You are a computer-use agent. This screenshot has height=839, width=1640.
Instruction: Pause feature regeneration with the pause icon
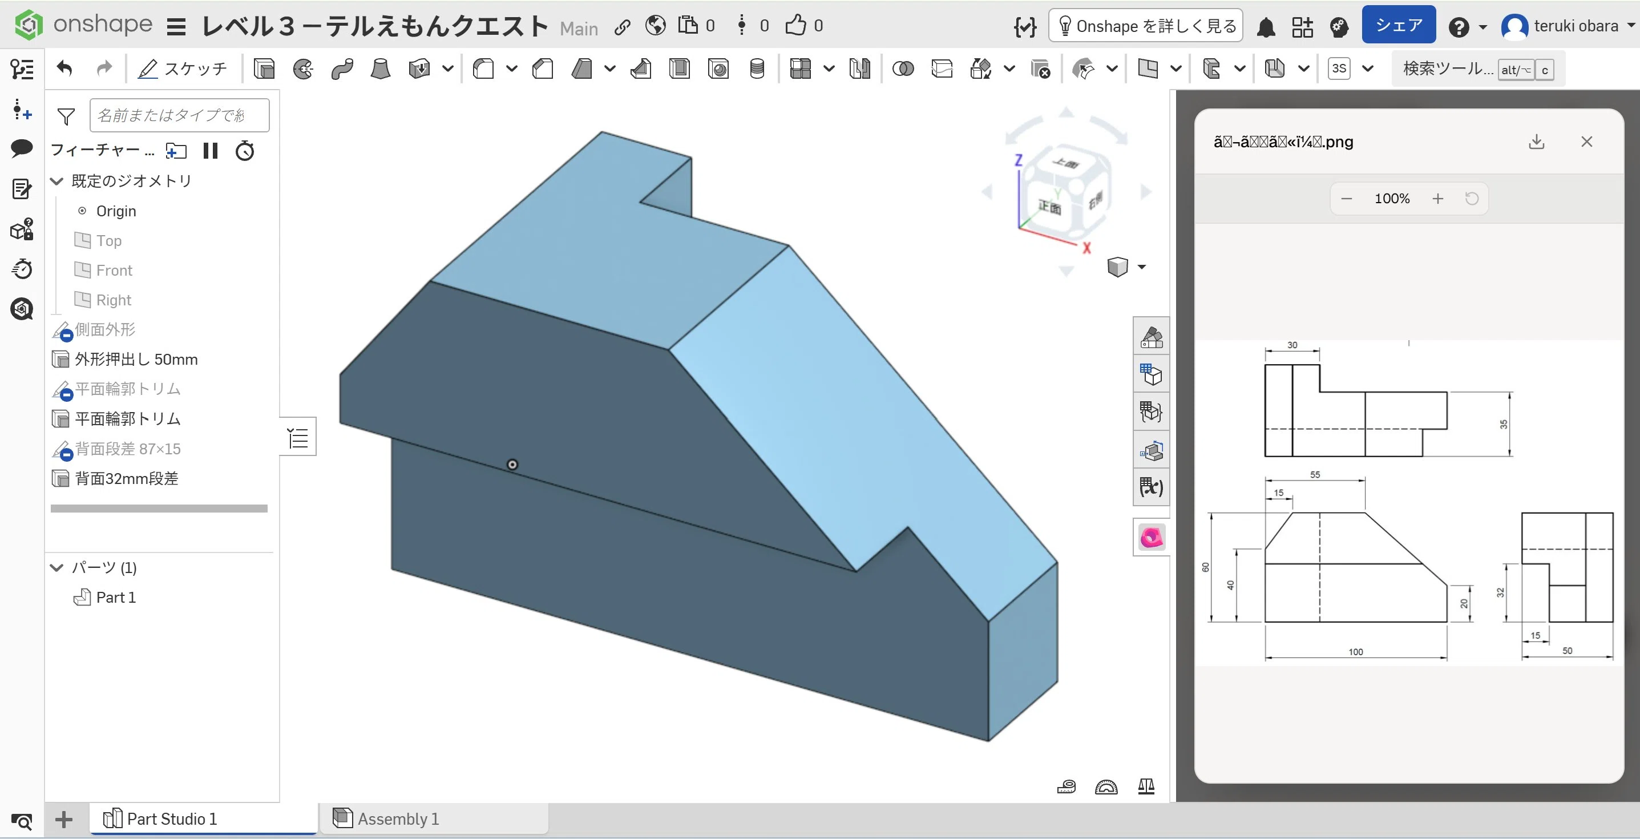210,151
